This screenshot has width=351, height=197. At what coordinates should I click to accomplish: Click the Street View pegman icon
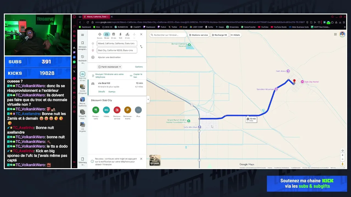342,164
